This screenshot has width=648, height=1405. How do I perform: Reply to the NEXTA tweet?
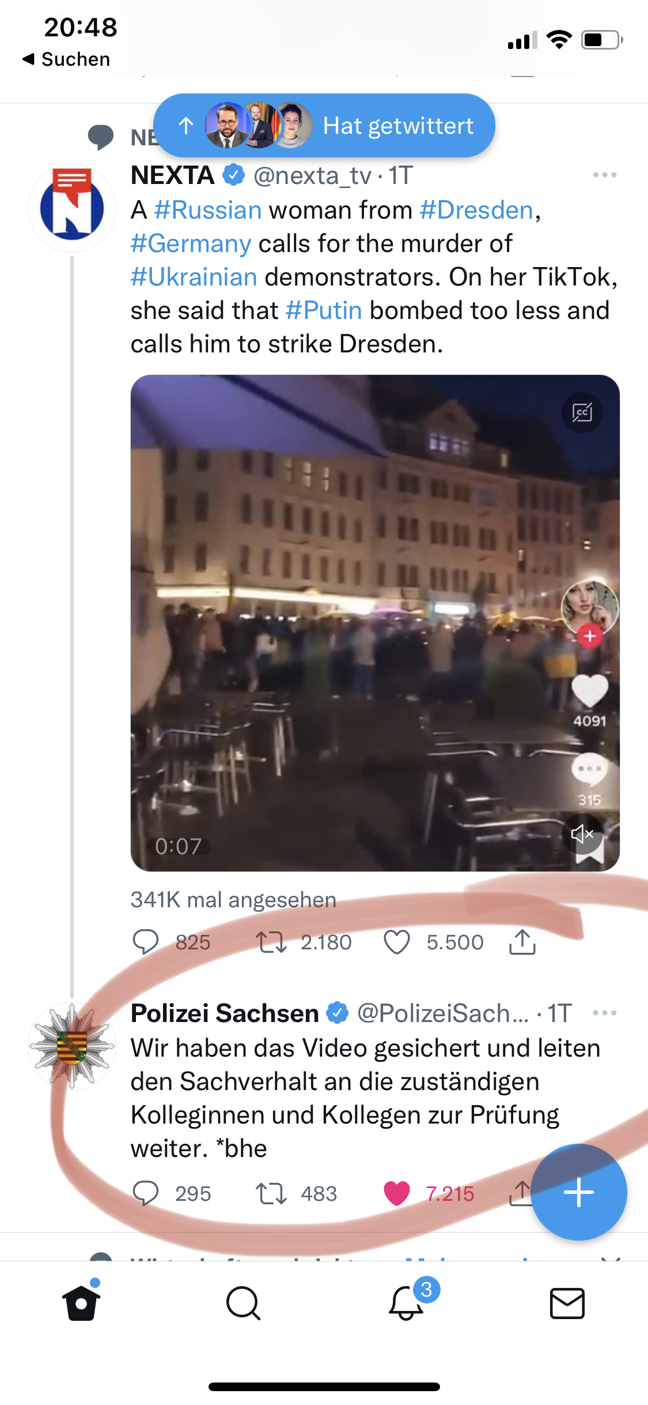[x=146, y=942]
